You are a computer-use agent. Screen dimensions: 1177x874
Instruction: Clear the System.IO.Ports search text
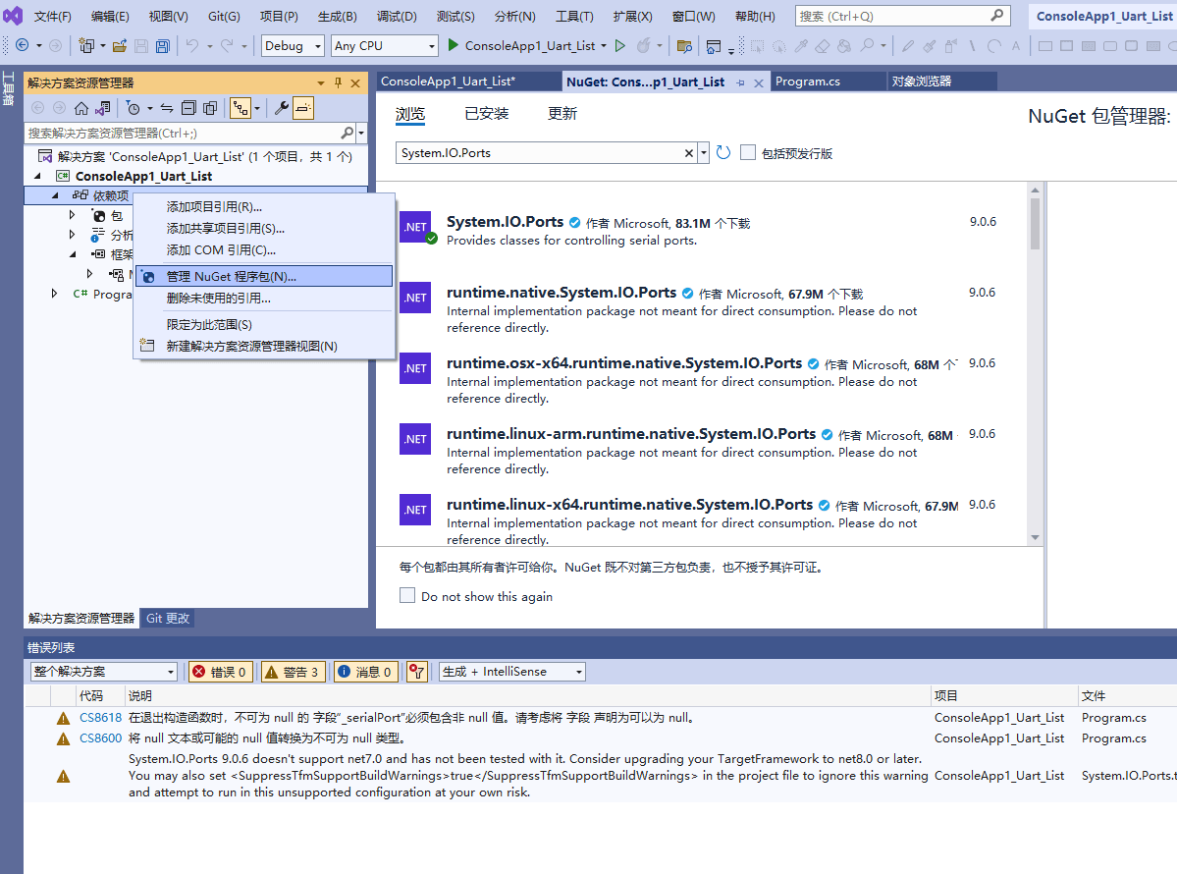pyautogui.click(x=688, y=153)
